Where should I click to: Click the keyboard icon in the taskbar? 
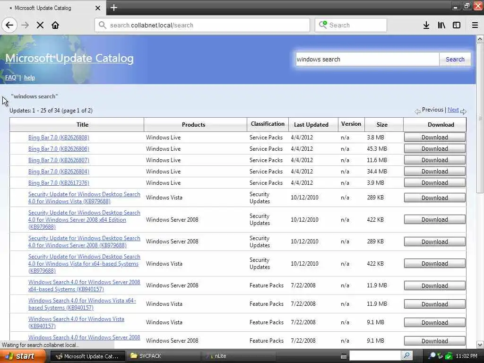pyautogui.click(x=344, y=356)
